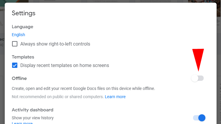This screenshot has height=124, width=221.
Task: Disable the view history toggle
Action: tap(199, 118)
